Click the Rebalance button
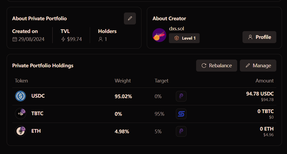This screenshot has height=154, width=287. pos(217,66)
